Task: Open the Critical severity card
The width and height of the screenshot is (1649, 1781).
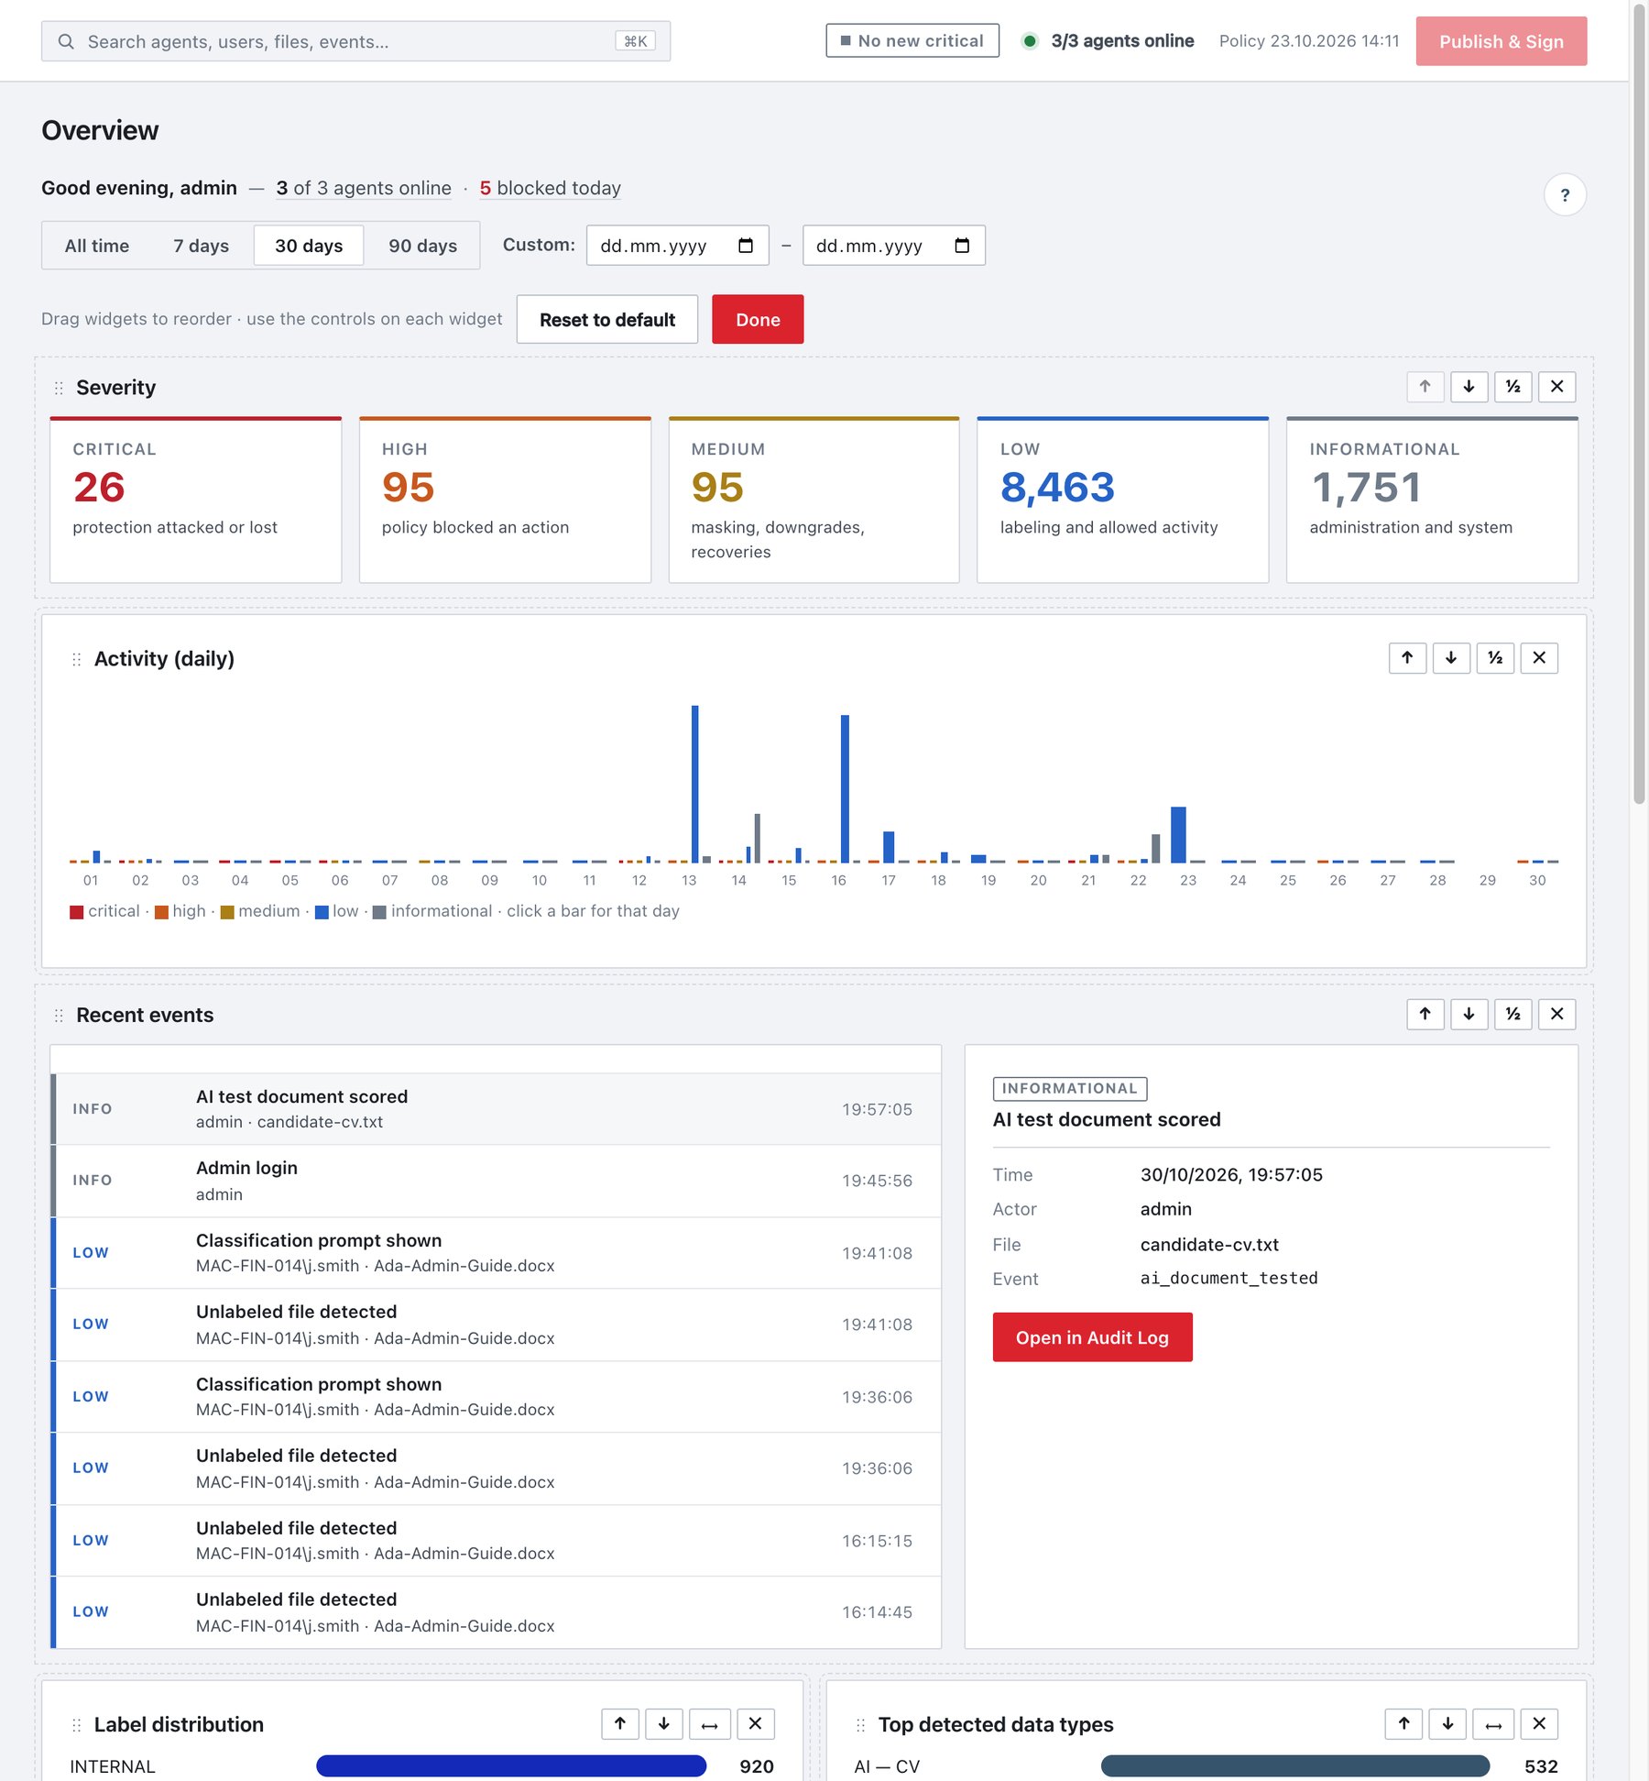Action: point(195,500)
